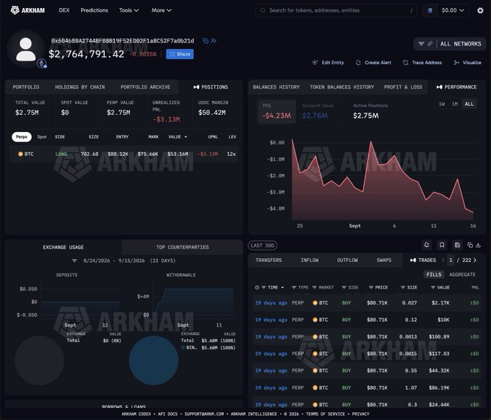
Task: Copy the wallet address icon
Action: pos(205,40)
